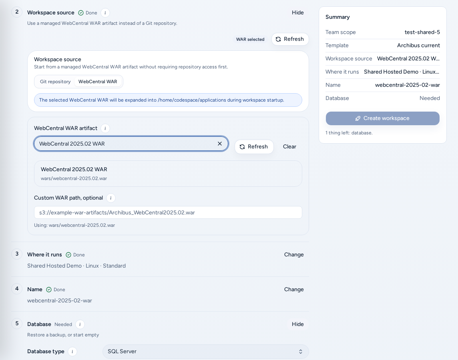Click green Done check beside Name

(x=49, y=290)
